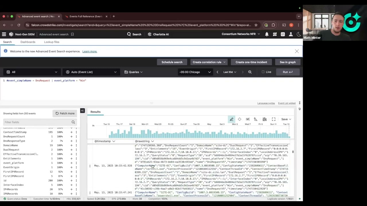Dismiss the welcome banner
The image size is (367, 206).
coord(297,51)
